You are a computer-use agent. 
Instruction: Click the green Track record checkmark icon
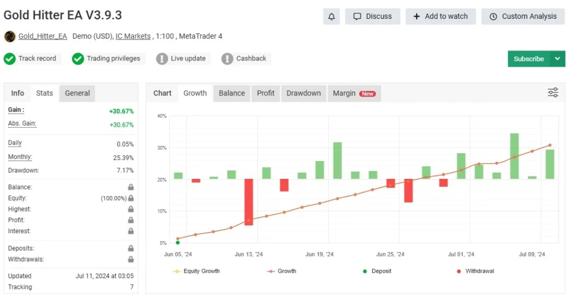click(x=9, y=59)
